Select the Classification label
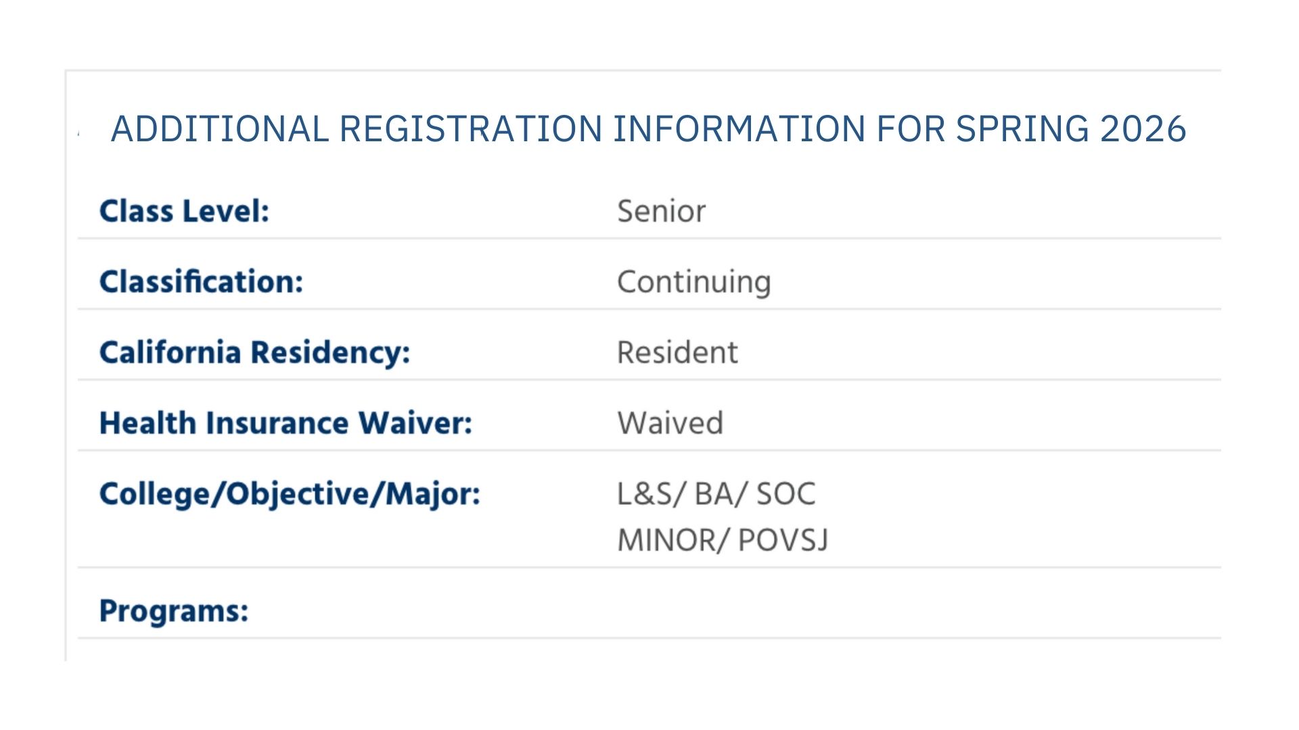The image size is (1299, 730). coord(201,282)
